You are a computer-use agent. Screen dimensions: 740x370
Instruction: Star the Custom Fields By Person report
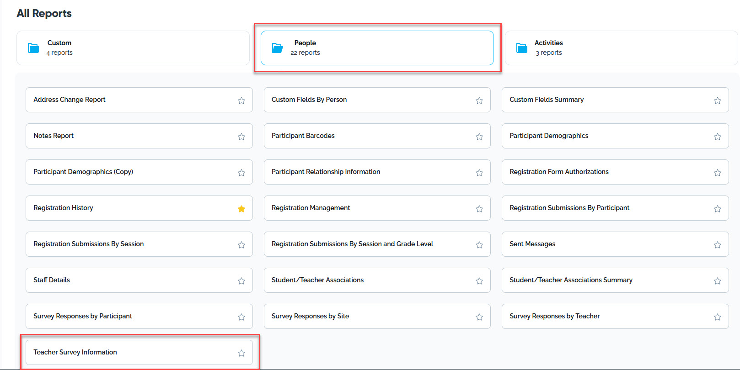point(479,100)
